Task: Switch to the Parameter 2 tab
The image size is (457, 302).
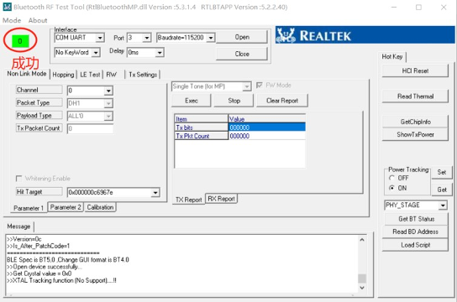Action: 66,207
